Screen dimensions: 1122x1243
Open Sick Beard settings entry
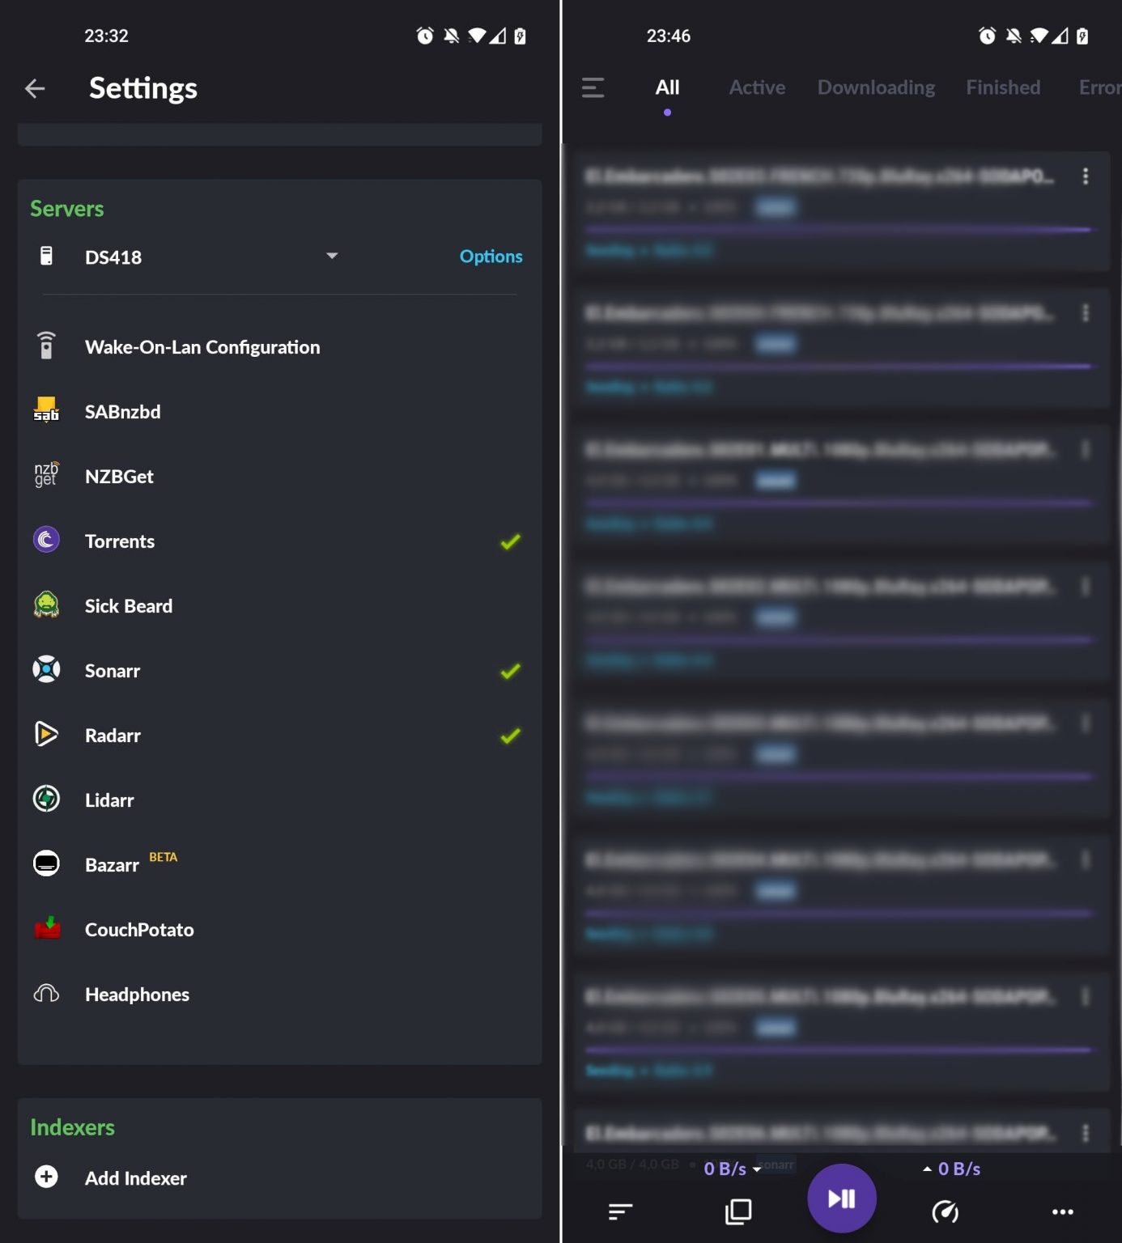279,606
